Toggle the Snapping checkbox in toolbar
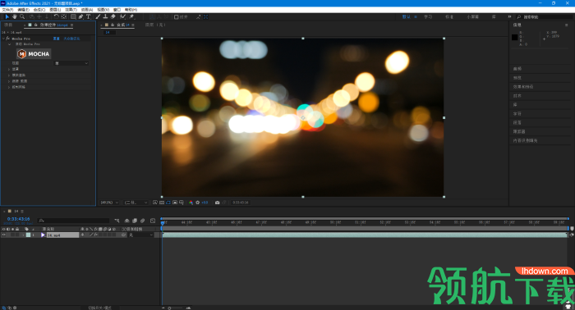 tap(177, 17)
